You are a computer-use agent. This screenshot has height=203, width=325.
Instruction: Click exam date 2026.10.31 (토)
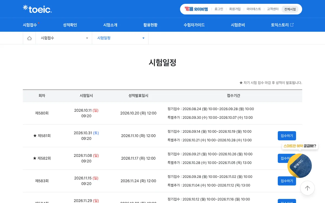point(86,133)
